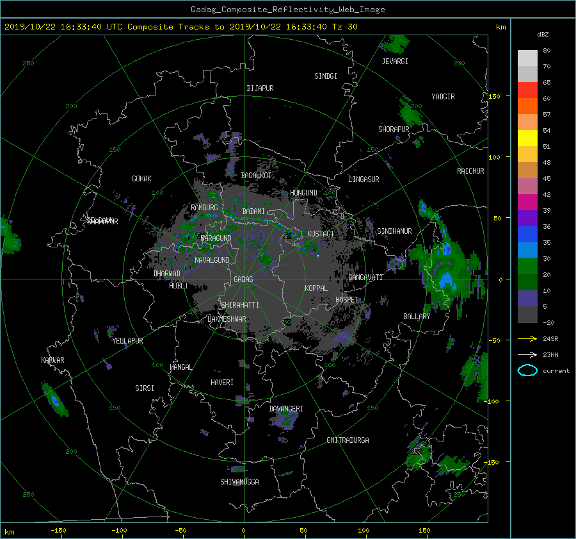The width and height of the screenshot is (576, 539).
Task: Click the SHIVAMOGGA city label
Action: 239,481
